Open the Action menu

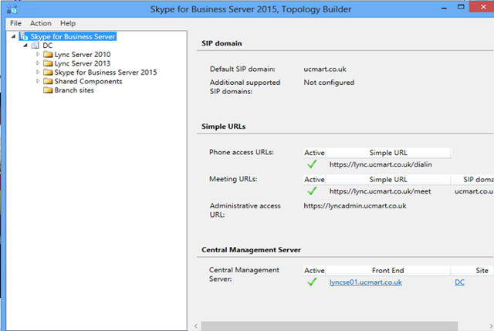click(40, 23)
